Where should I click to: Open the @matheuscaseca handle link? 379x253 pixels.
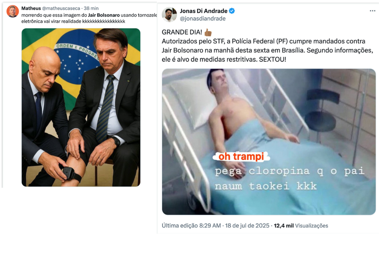pyautogui.click(x=61, y=8)
